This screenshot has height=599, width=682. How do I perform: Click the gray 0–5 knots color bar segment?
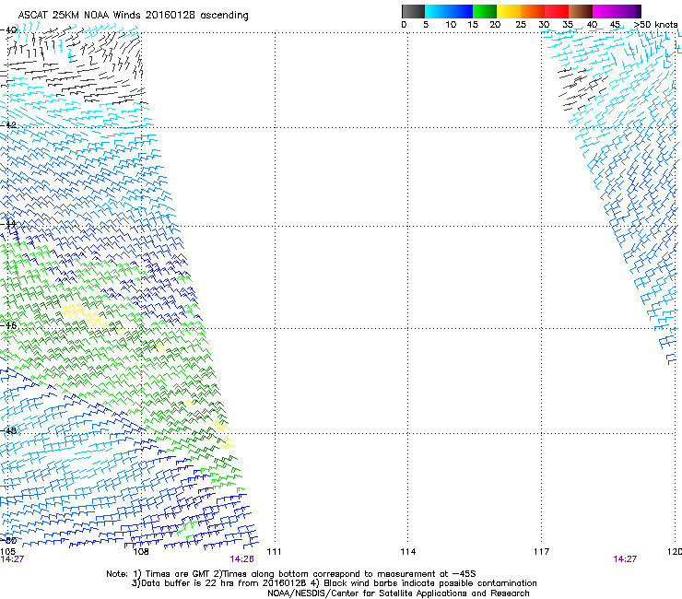pos(413,11)
